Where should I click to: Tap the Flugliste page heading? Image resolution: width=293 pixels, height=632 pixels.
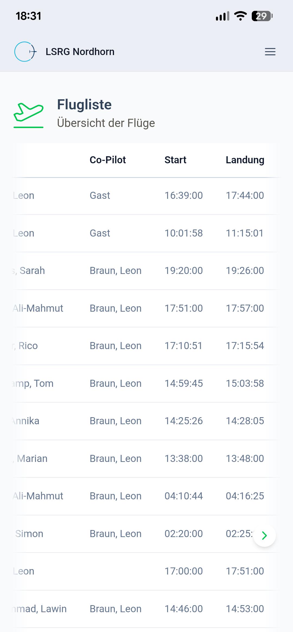(x=84, y=104)
